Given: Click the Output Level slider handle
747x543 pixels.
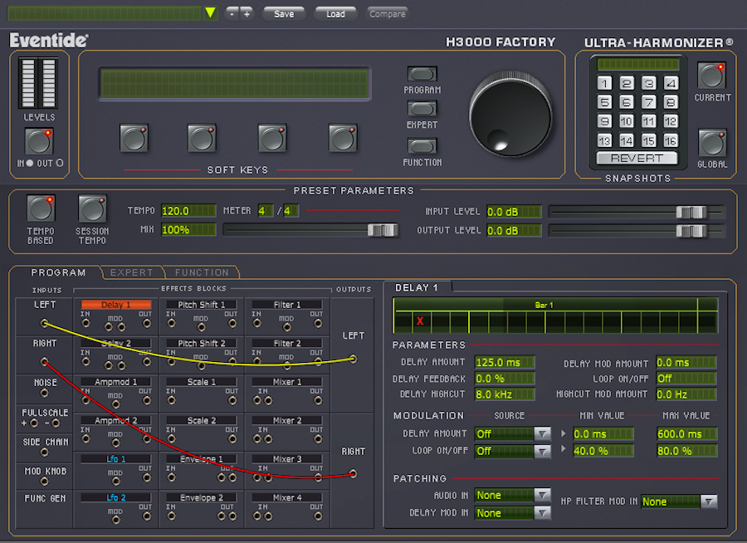Looking at the screenshot, I should coord(691,231).
